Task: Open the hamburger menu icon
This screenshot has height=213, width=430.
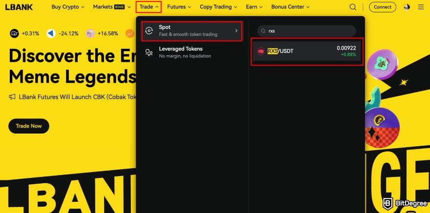Action: coord(421,7)
